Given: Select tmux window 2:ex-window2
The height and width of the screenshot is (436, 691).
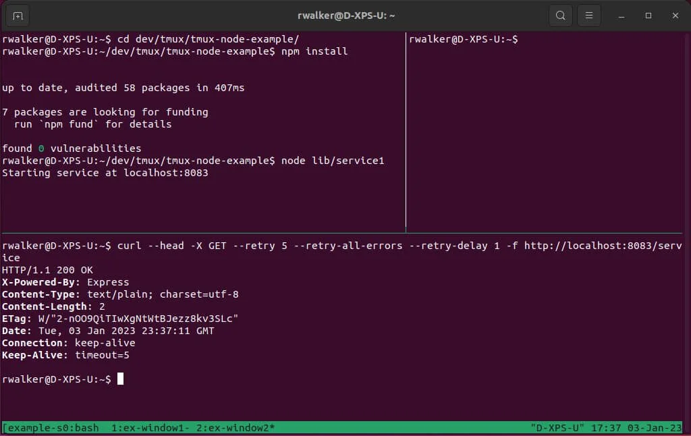Looking at the screenshot, I should (236, 428).
